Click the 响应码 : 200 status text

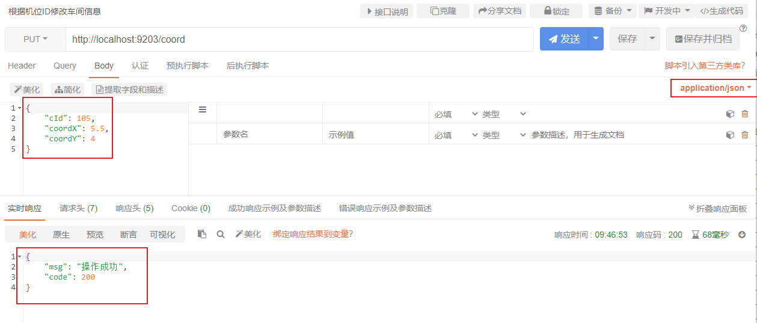coord(659,235)
